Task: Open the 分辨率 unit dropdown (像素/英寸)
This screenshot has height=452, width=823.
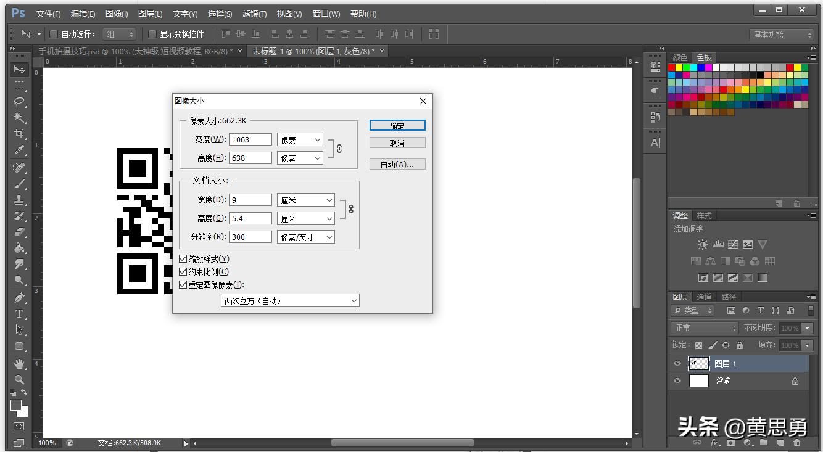Action: click(x=305, y=237)
